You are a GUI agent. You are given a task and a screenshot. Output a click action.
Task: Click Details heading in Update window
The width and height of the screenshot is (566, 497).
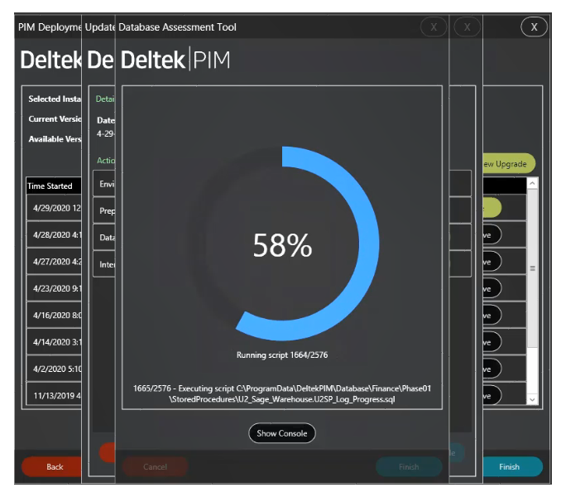(105, 99)
